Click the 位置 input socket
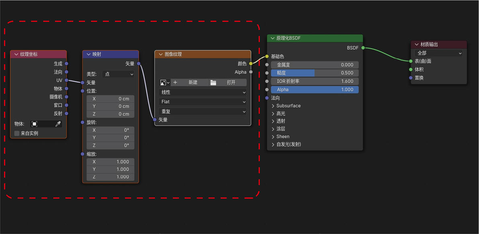479x234 pixels. click(82, 91)
